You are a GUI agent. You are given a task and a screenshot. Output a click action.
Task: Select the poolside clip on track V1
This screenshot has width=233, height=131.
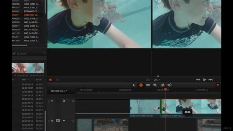[111, 125]
